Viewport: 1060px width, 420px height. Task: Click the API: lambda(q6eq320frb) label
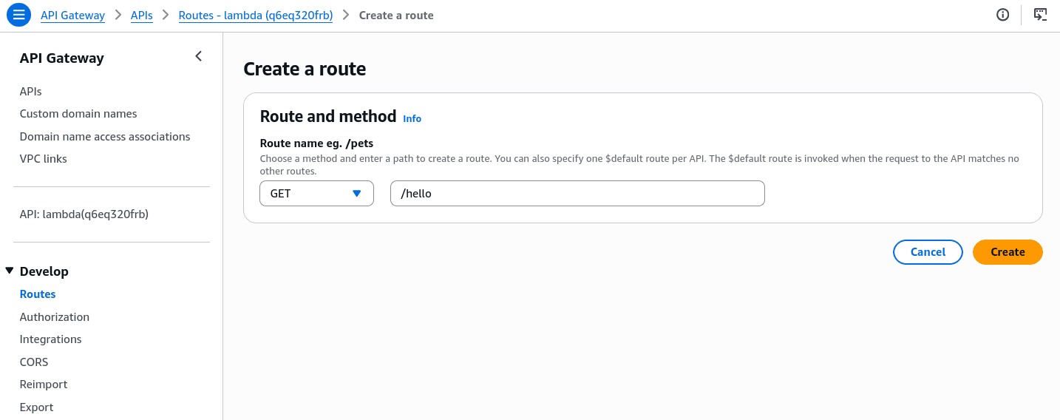84,214
